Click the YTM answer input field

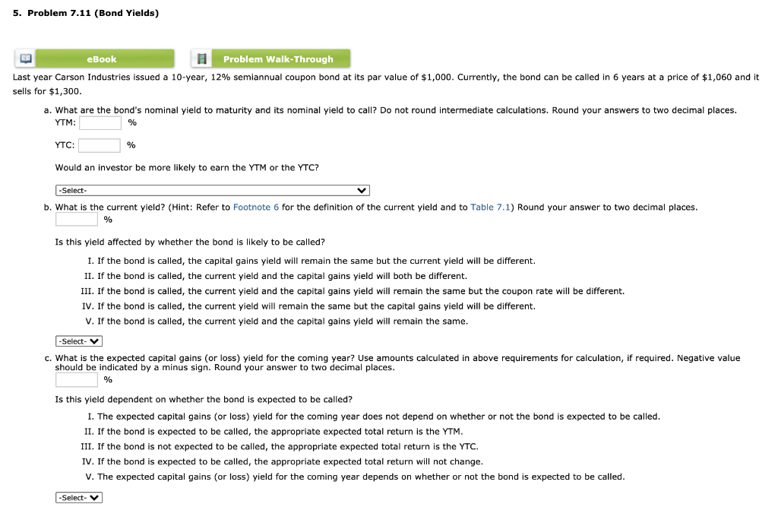[100, 122]
